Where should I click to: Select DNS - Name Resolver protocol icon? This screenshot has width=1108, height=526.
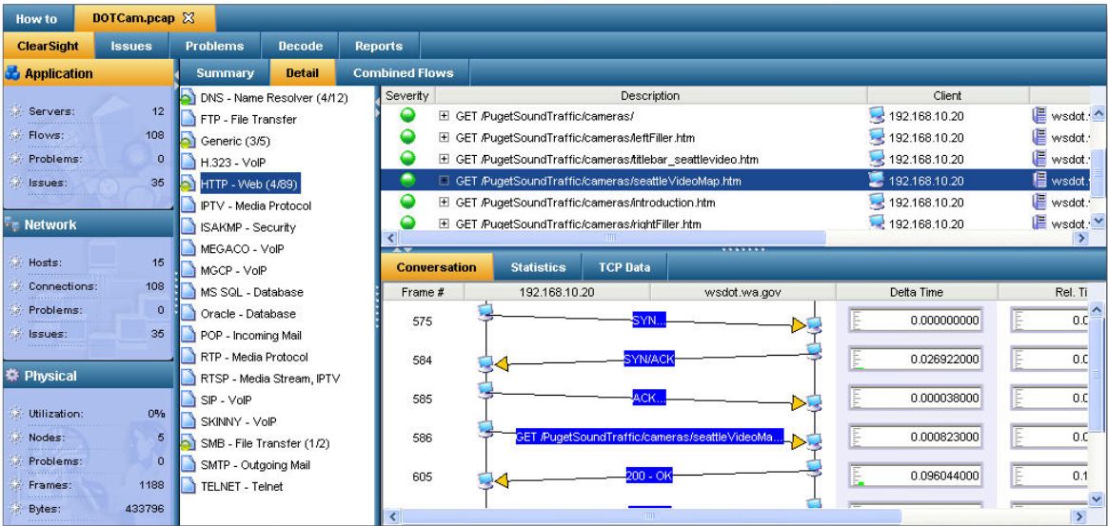coord(188,98)
